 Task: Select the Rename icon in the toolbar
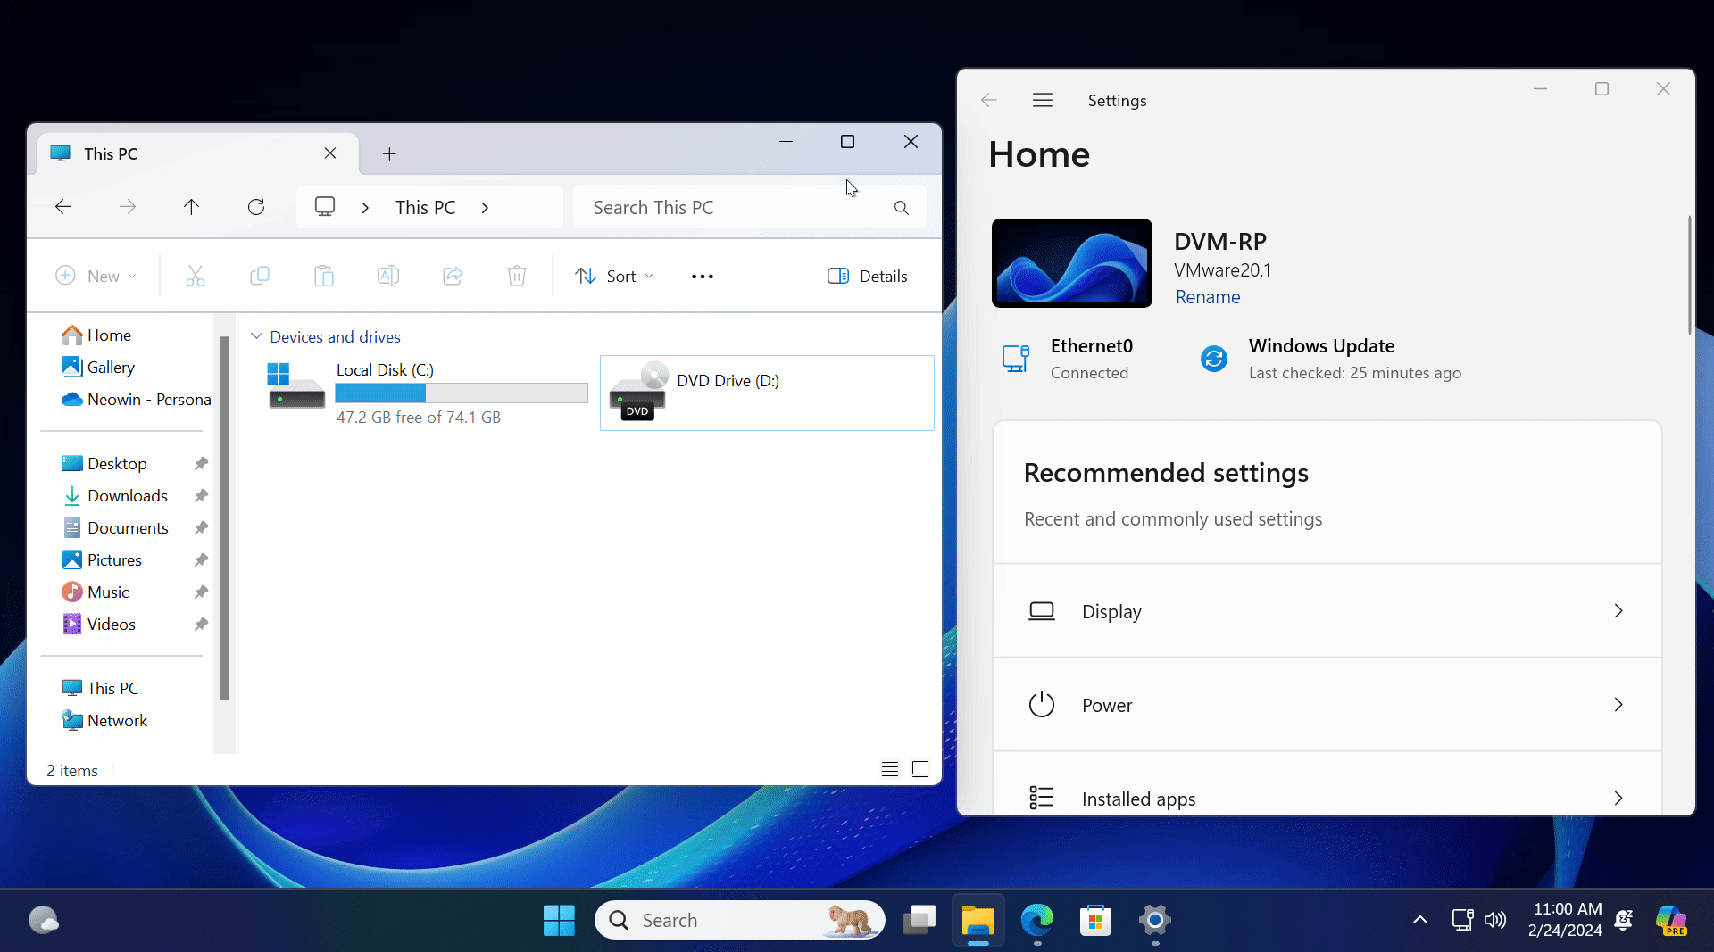(388, 276)
